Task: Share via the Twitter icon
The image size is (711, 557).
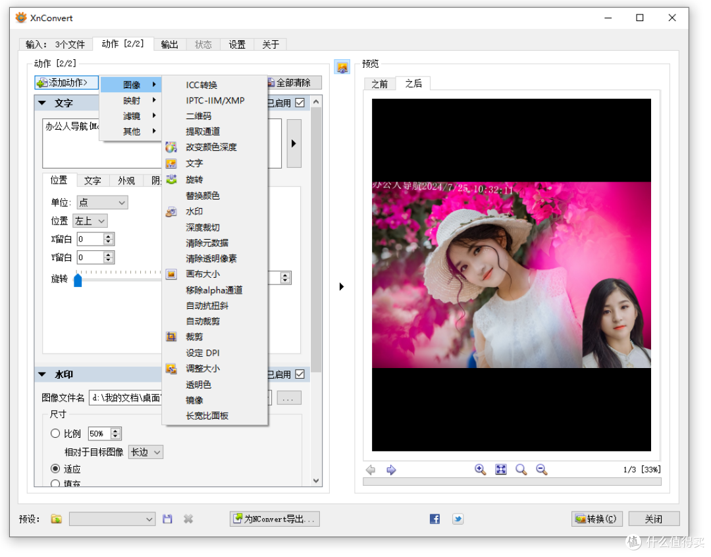Action: click(x=458, y=519)
